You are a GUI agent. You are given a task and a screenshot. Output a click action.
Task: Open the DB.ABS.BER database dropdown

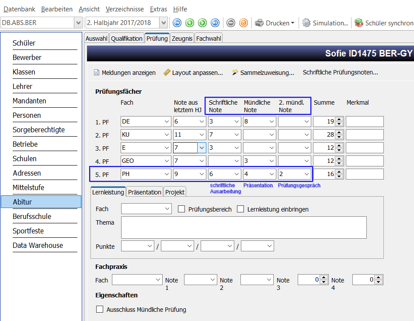pos(78,23)
